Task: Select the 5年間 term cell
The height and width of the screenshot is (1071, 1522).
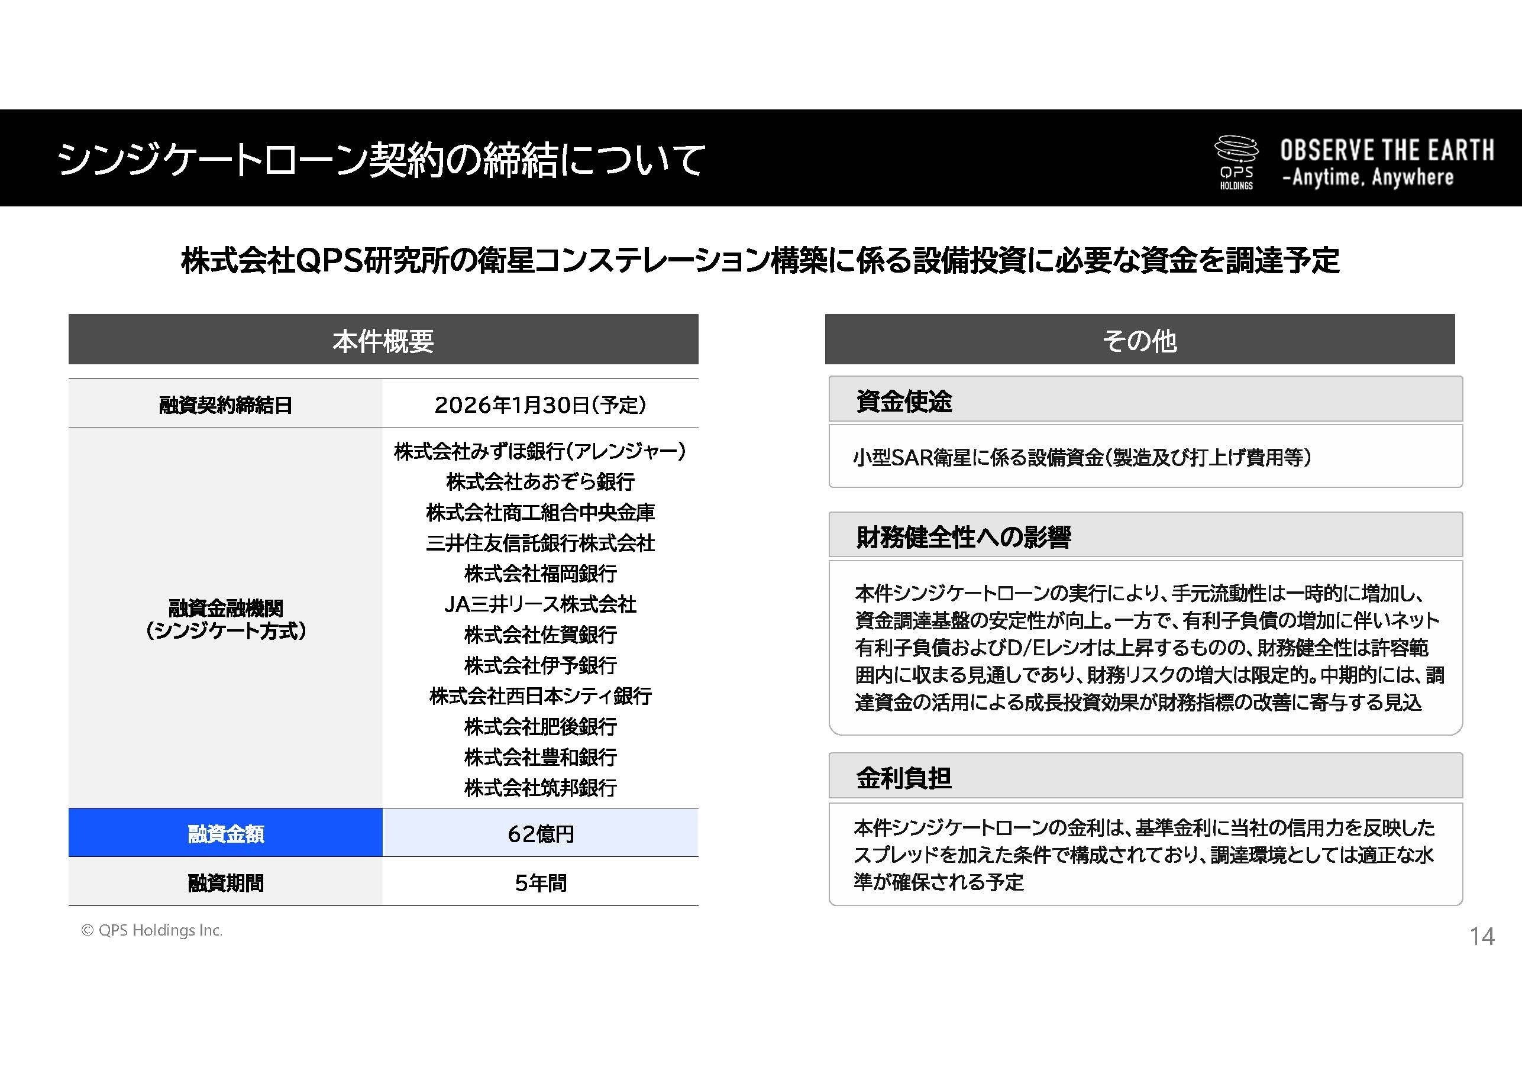Action: [540, 881]
